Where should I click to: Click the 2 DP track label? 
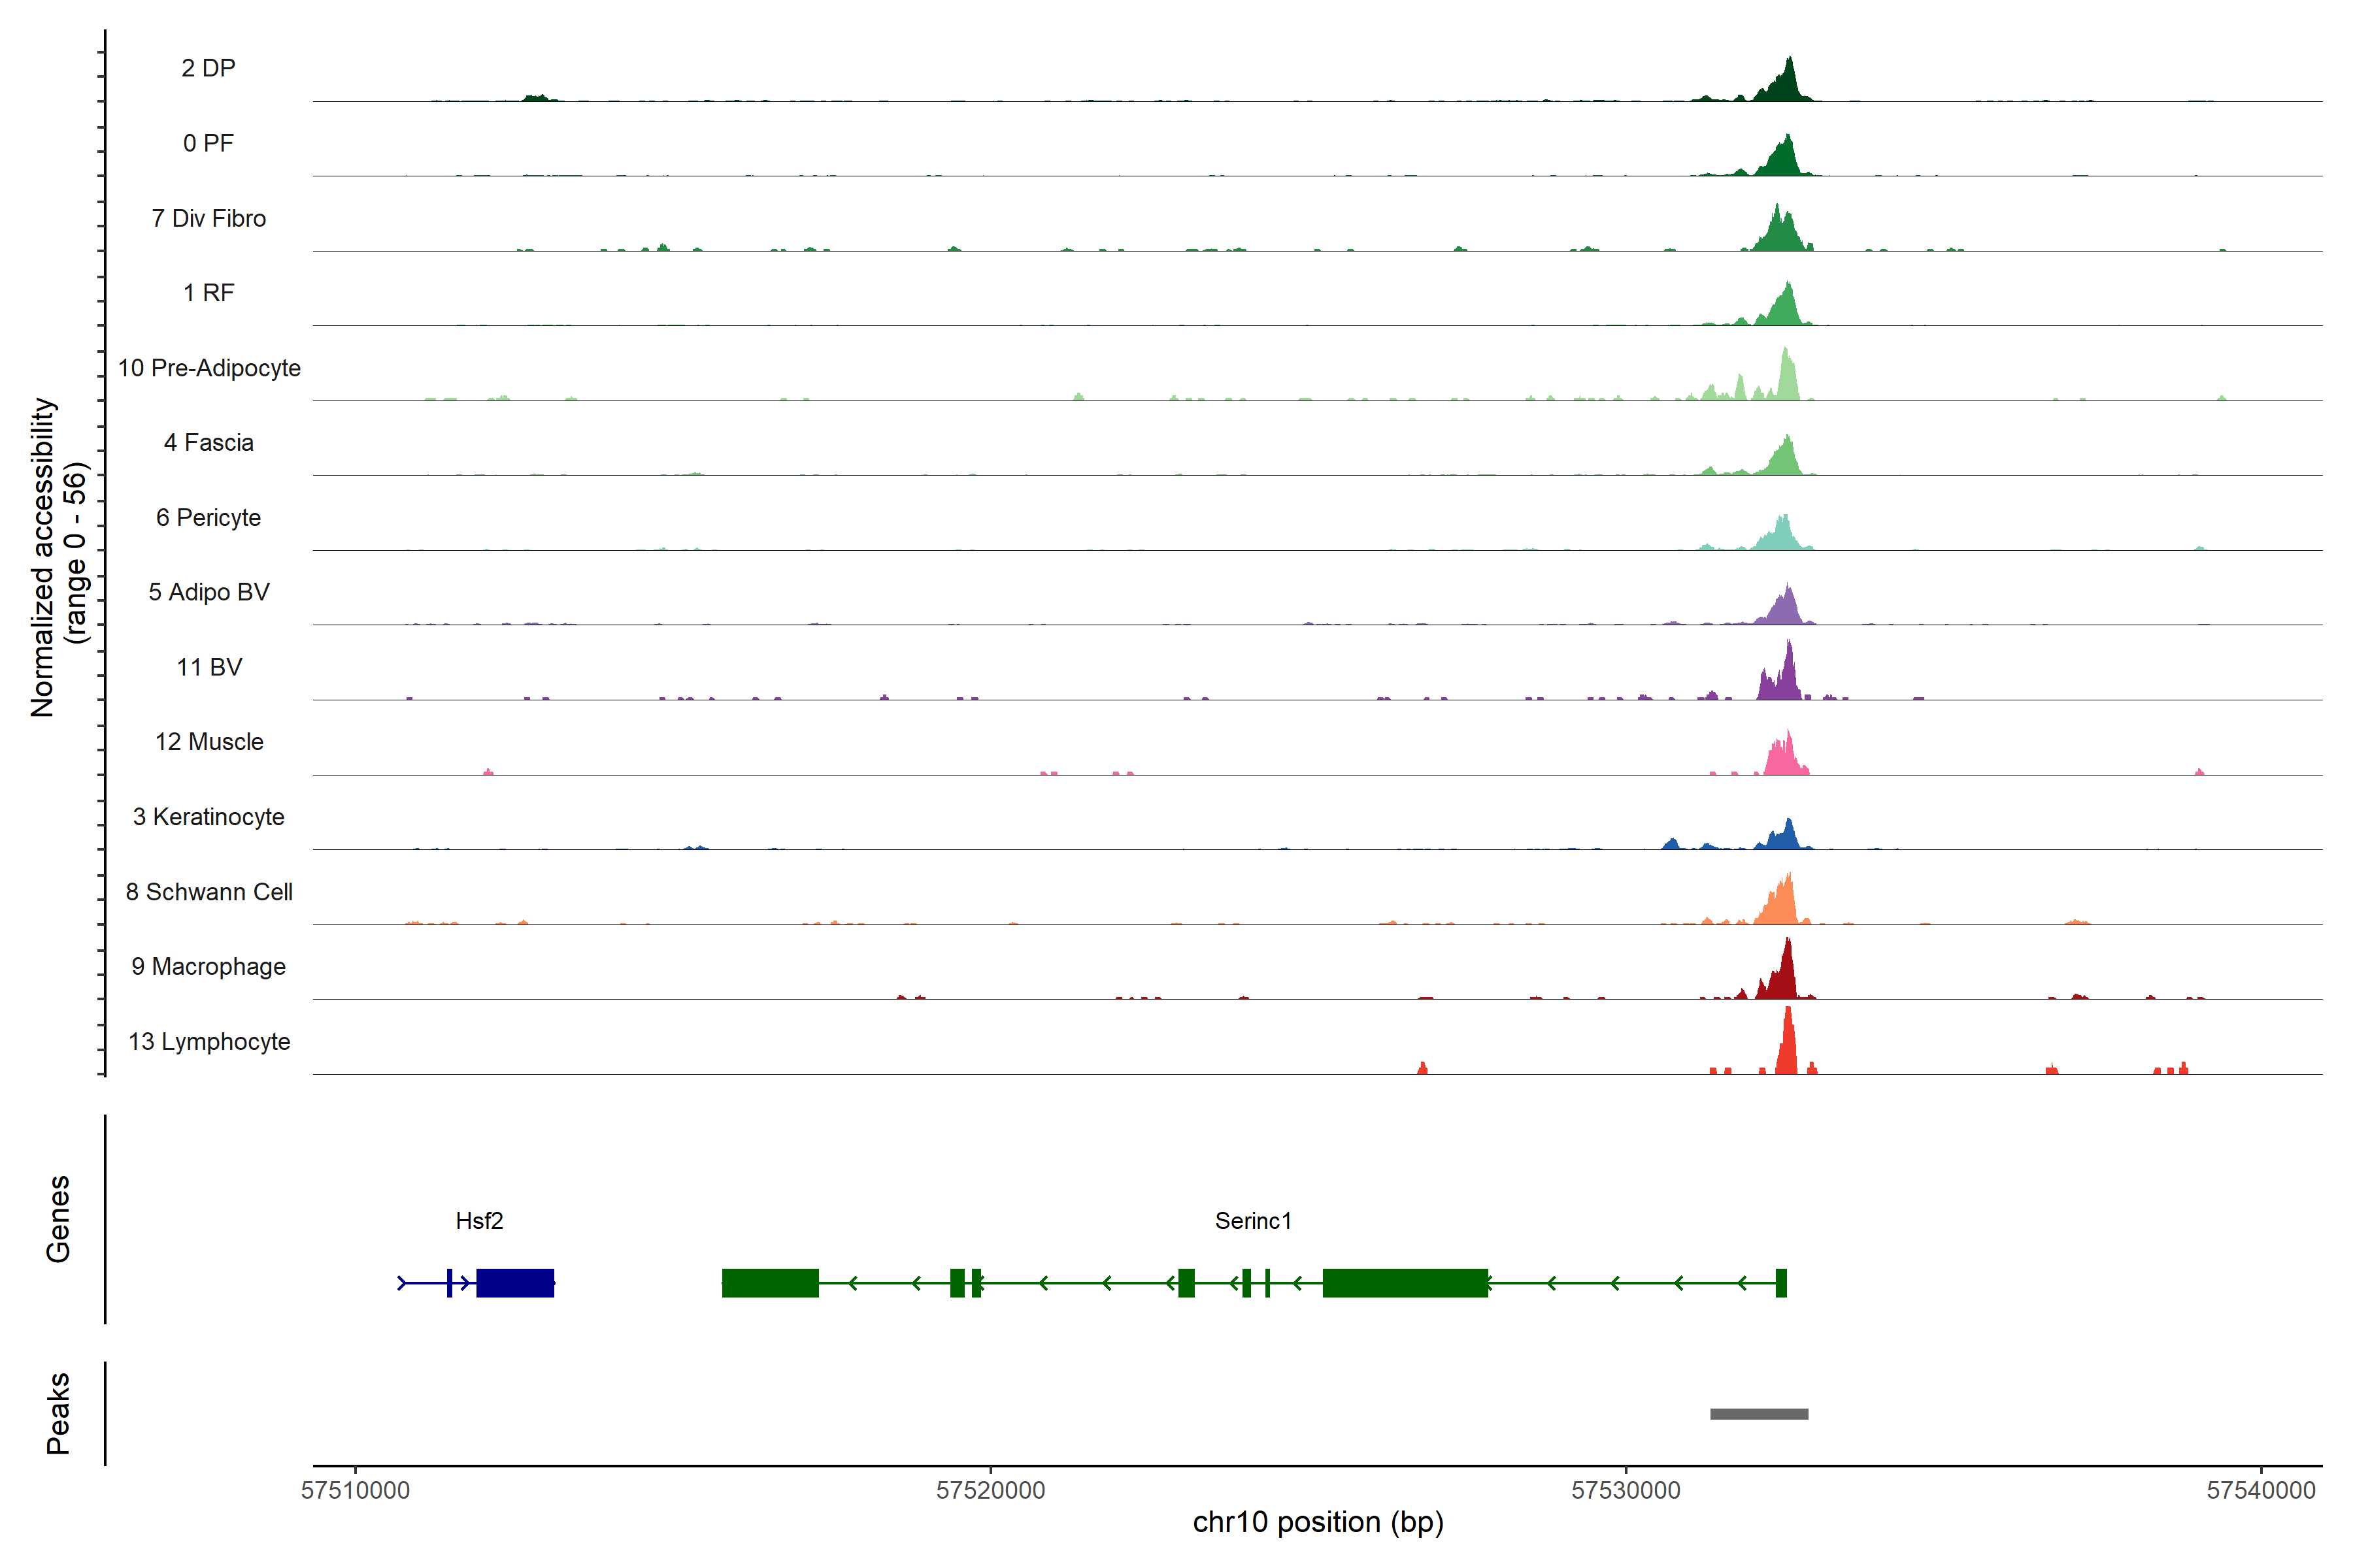tap(208, 68)
